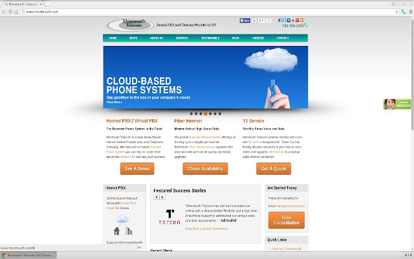Click the Get A Quote button
414x259 pixels.
[274, 168]
